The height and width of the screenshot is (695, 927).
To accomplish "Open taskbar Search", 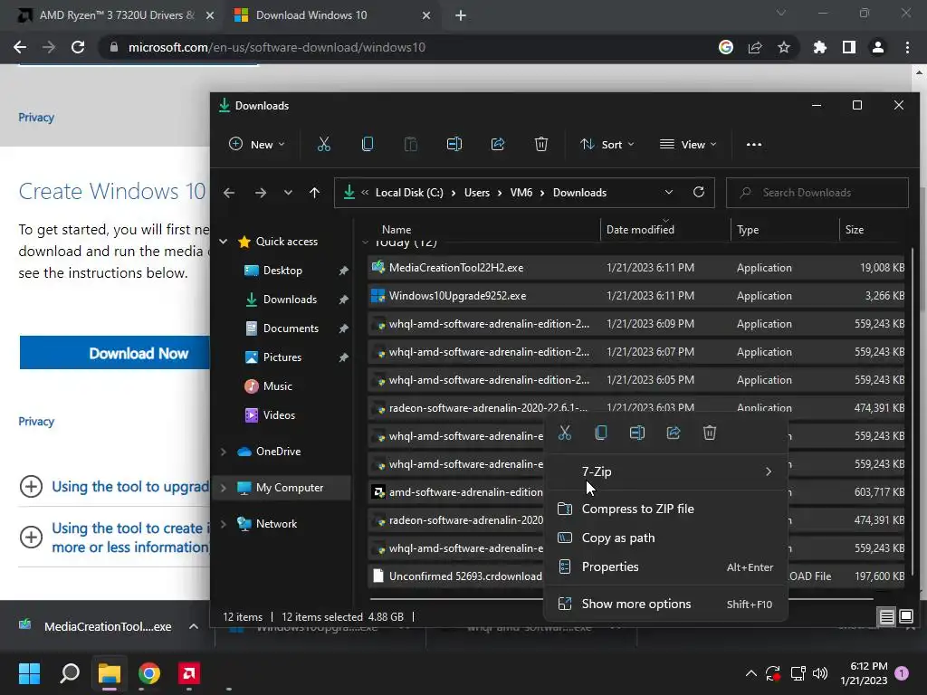I will pos(70,673).
